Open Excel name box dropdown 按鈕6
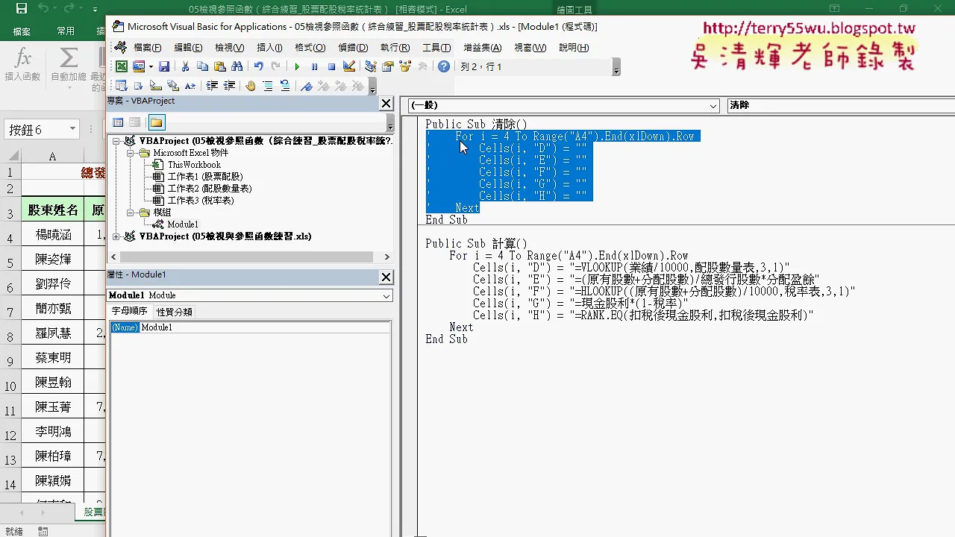 [72, 129]
